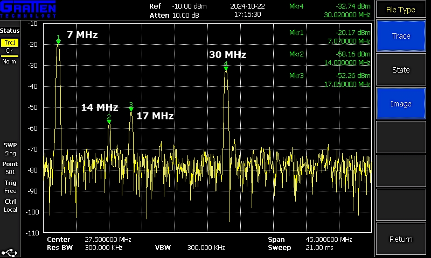
Task: Click the Ctrl Local status indicator
Action: [x=10, y=205]
